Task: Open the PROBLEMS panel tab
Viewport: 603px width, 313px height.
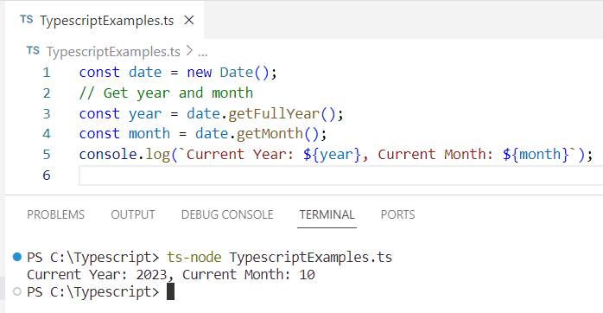Action: pyautogui.click(x=56, y=214)
